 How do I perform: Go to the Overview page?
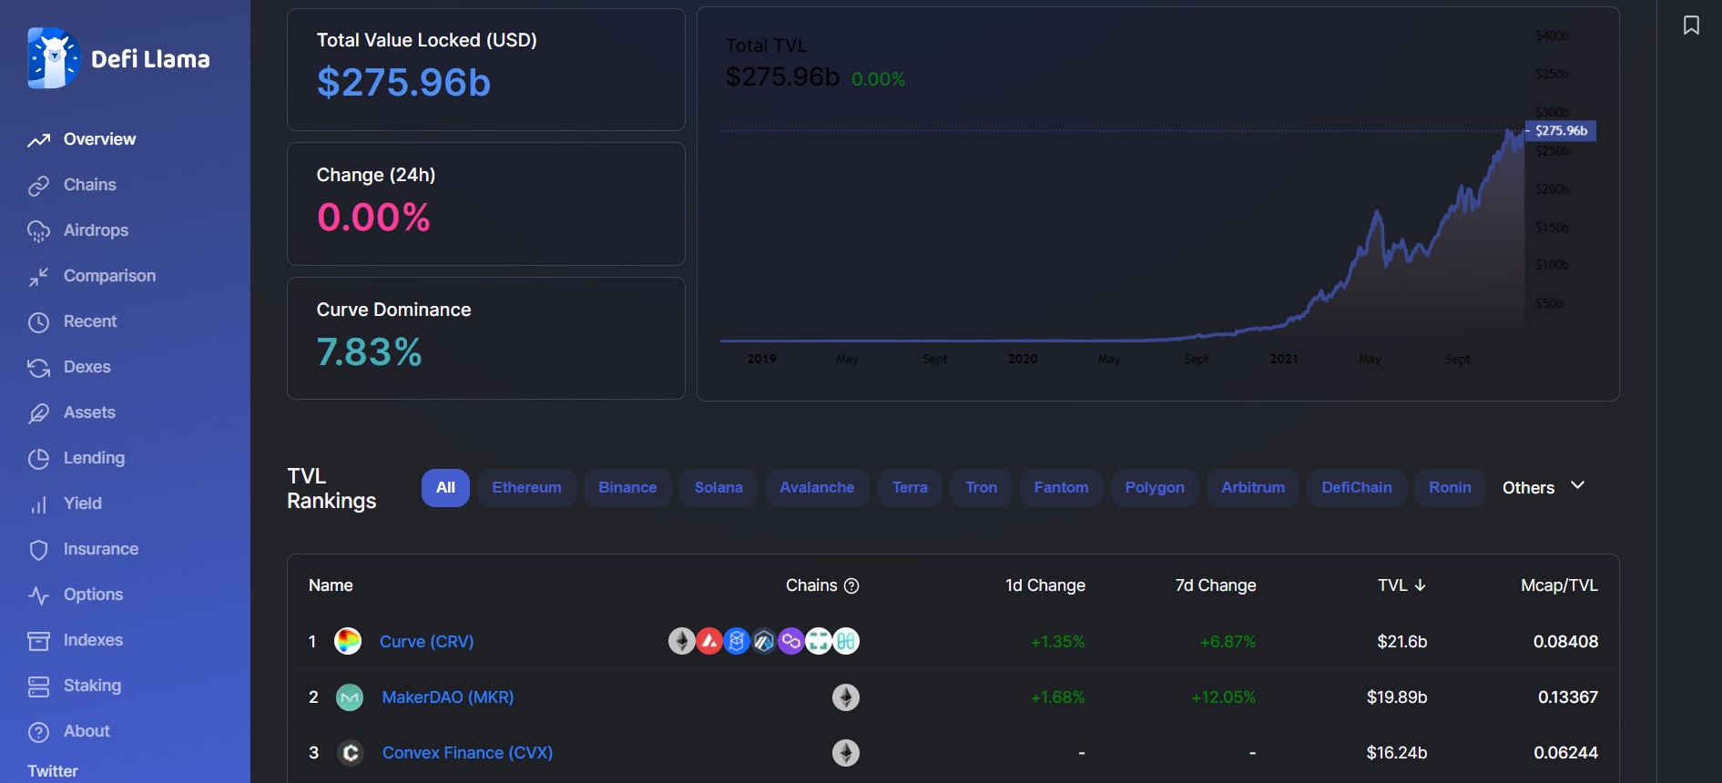pyautogui.click(x=99, y=139)
